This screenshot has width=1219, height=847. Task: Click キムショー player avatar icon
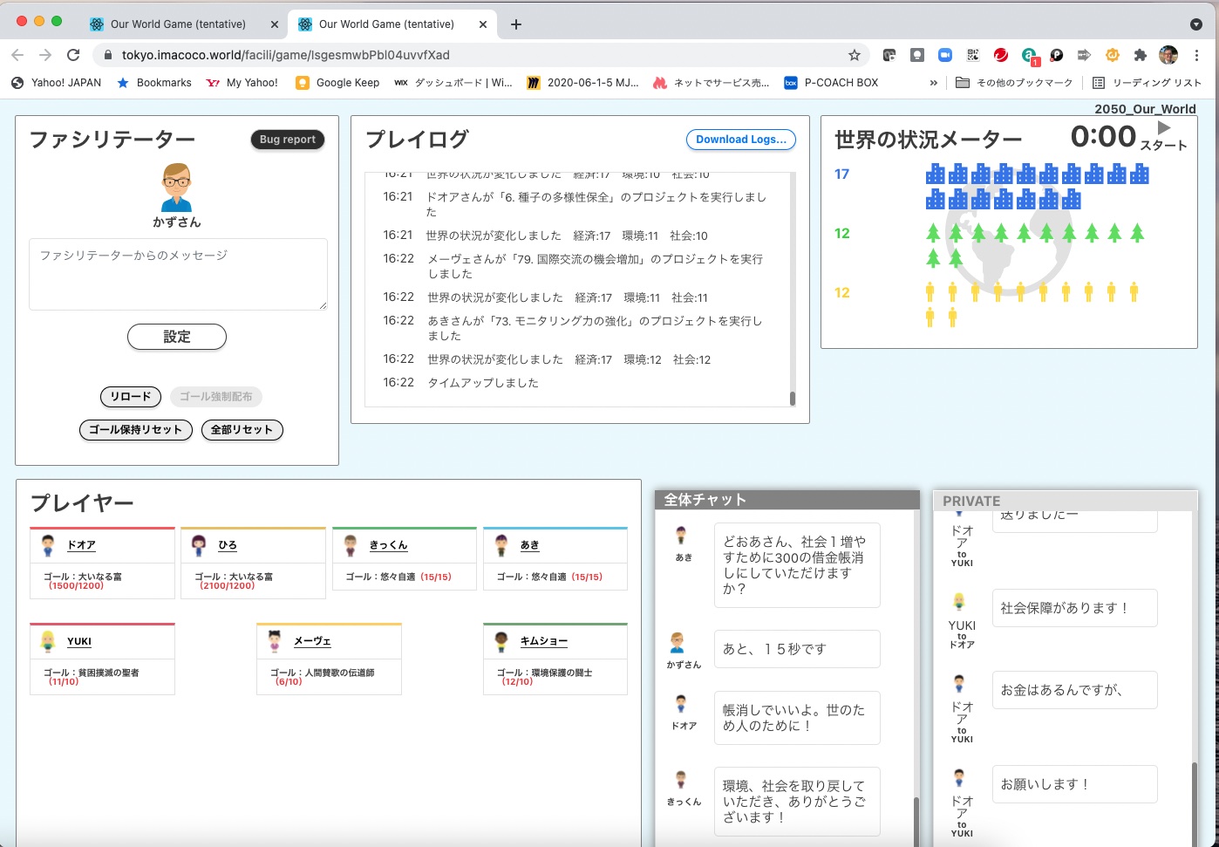501,642
